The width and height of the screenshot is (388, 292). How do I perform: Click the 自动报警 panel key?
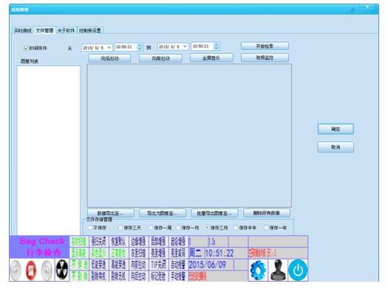coord(178,265)
